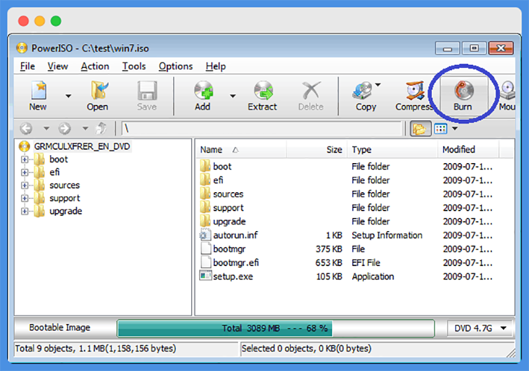Select the boot folder in tree
Image resolution: width=529 pixels, height=371 pixels.
(59, 159)
